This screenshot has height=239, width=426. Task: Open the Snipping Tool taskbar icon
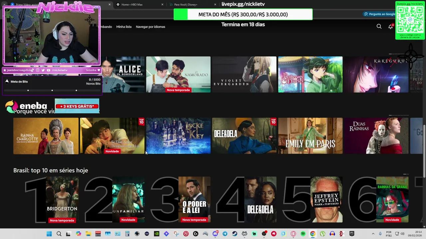(x=176, y=234)
